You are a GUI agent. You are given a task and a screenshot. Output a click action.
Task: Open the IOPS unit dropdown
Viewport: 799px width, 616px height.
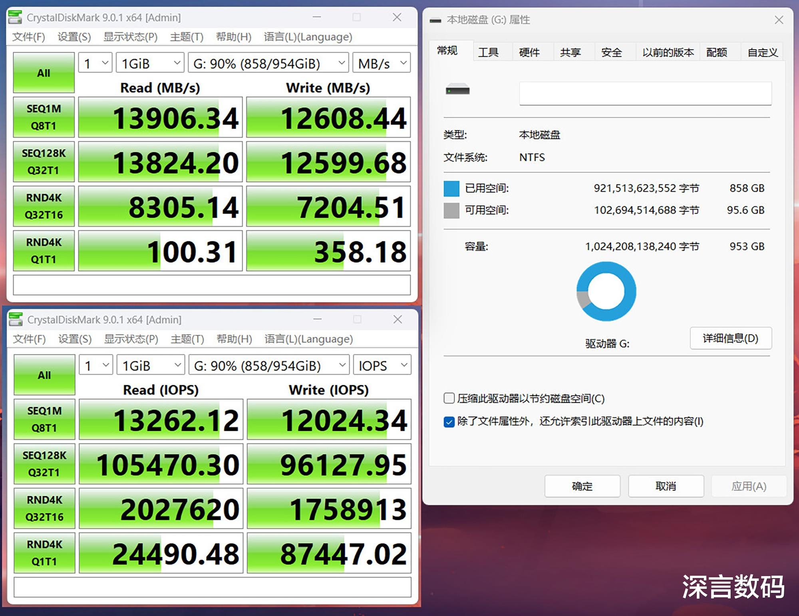[382, 365]
